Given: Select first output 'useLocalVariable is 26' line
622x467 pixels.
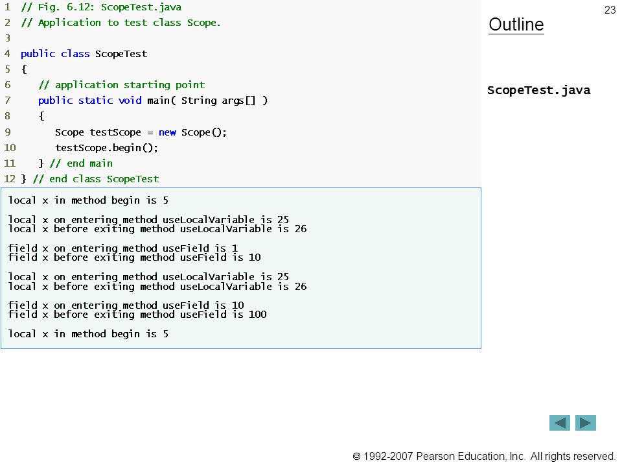Looking at the screenshot, I should [x=157, y=229].
